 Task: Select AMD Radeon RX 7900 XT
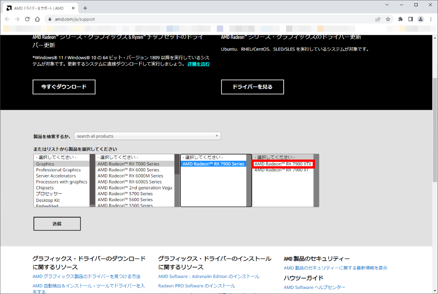[283, 170]
